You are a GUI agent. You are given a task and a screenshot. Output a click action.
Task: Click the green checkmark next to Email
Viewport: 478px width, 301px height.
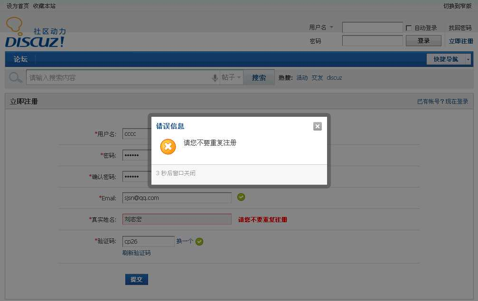click(241, 197)
